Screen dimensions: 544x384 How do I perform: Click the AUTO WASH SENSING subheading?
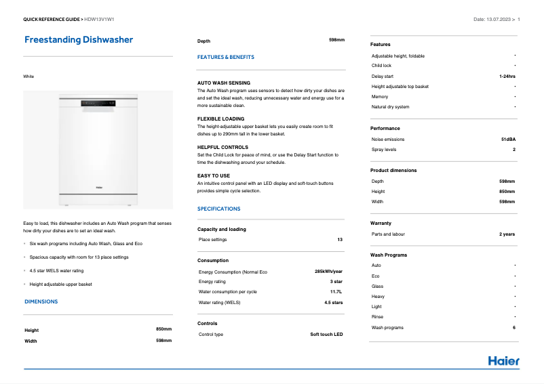(223, 83)
